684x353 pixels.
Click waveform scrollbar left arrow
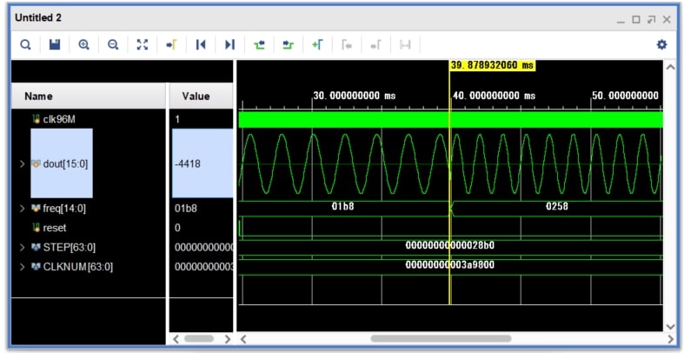(x=244, y=338)
